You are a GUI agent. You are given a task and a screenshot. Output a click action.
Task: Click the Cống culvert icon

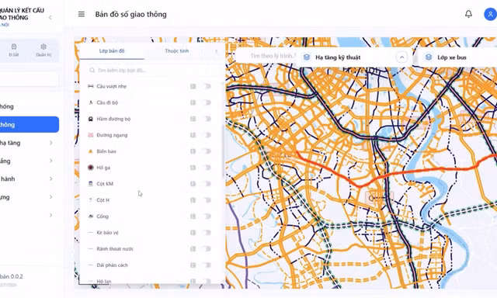click(91, 217)
